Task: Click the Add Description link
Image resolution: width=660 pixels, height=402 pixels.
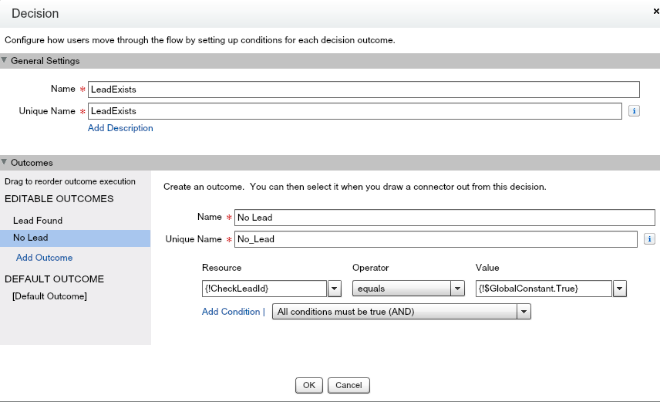Action: click(x=120, y=128)
